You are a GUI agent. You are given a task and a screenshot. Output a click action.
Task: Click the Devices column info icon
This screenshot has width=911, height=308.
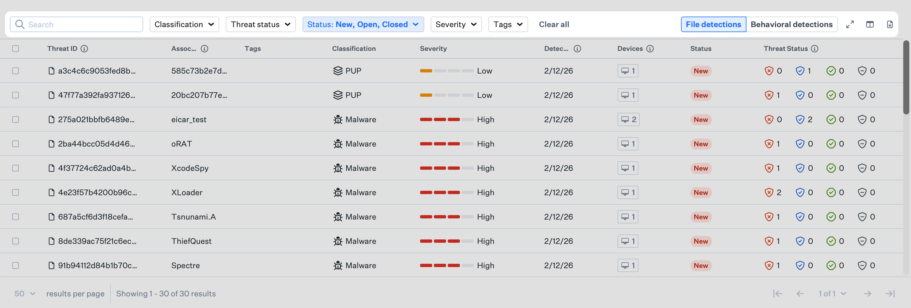click(x=650, y=49)
